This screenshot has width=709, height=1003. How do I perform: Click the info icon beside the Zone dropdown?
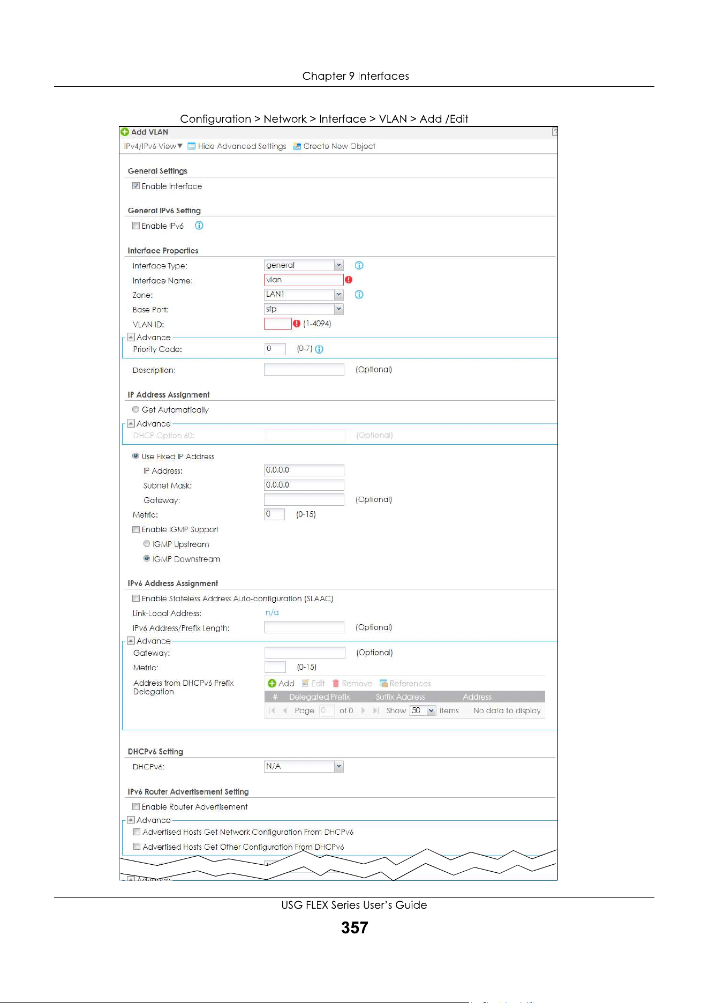359,295
